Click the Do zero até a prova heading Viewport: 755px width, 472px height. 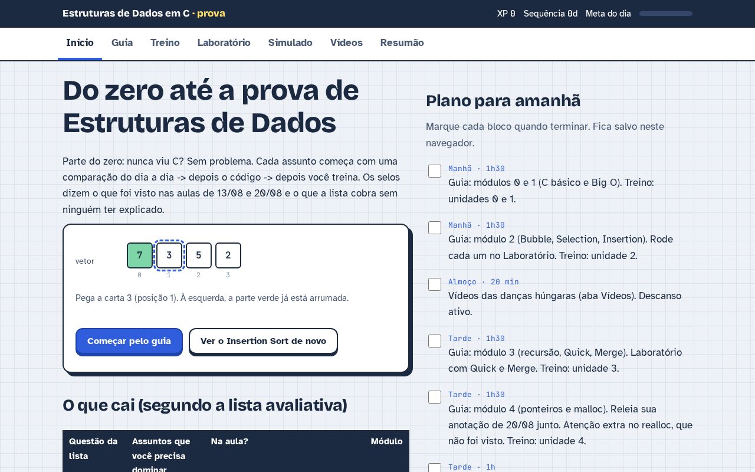pyautogui.click(x=211, y=107)
